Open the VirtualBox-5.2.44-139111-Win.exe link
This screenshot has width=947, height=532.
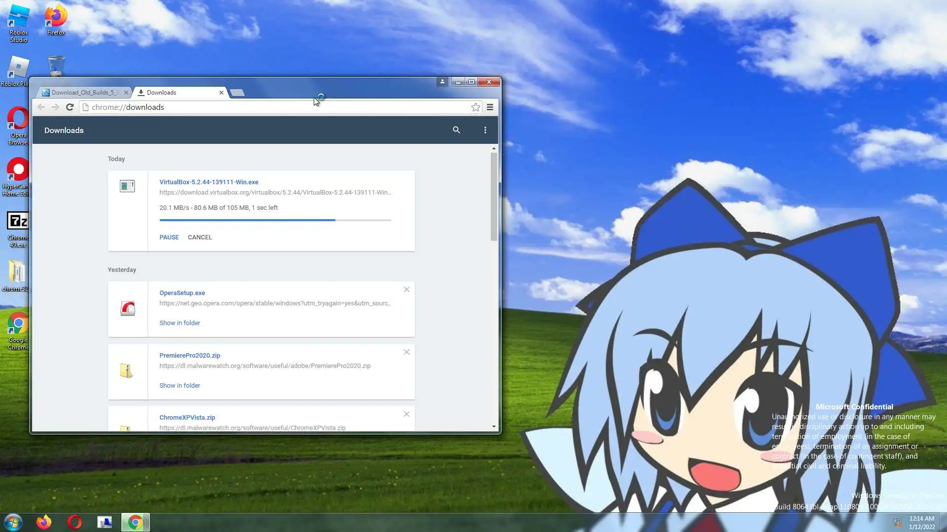pos(209,182)
